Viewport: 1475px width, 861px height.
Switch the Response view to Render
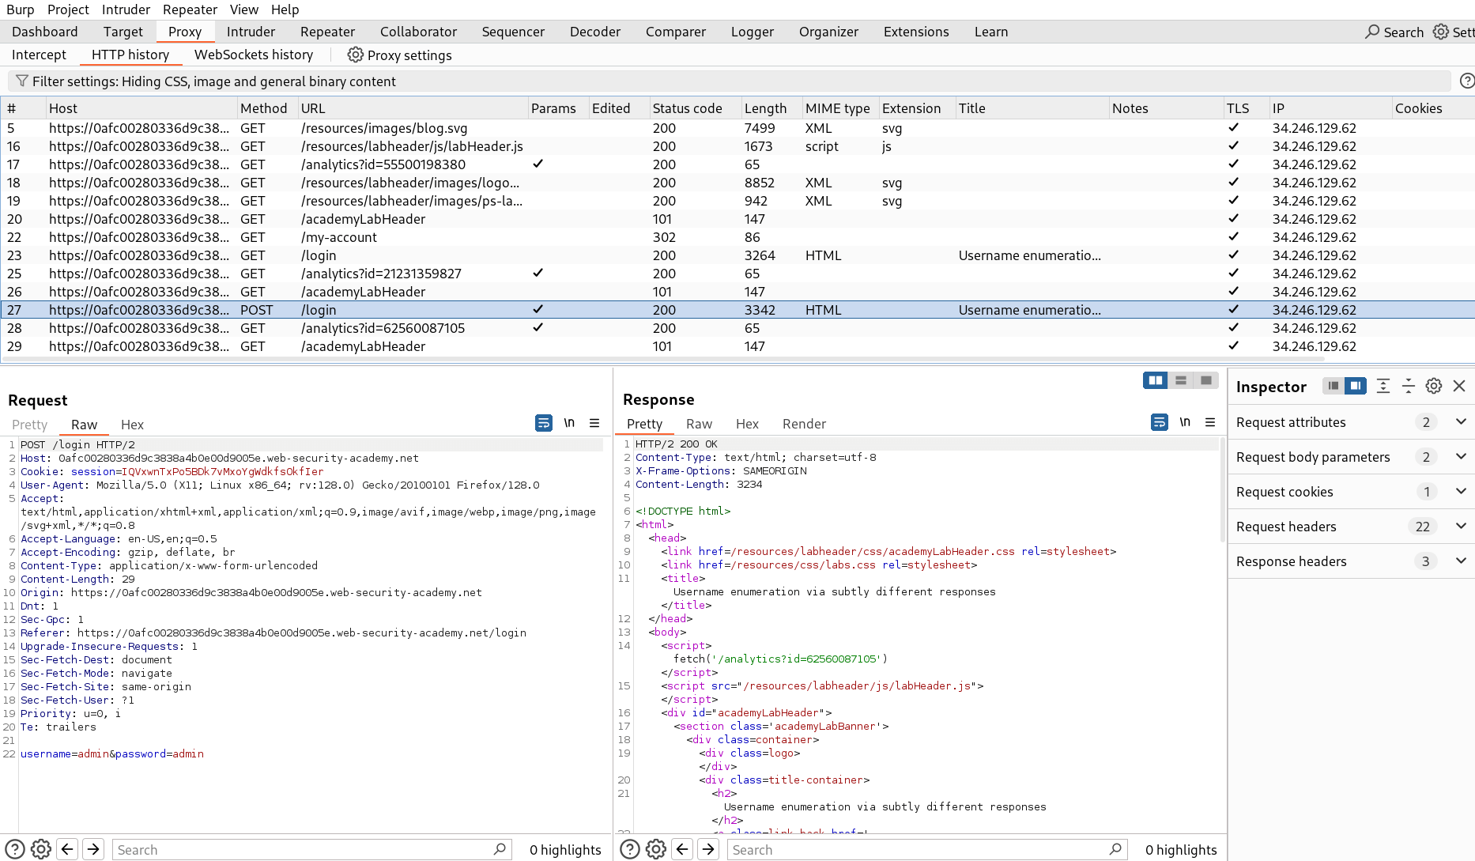pos(804,423)
